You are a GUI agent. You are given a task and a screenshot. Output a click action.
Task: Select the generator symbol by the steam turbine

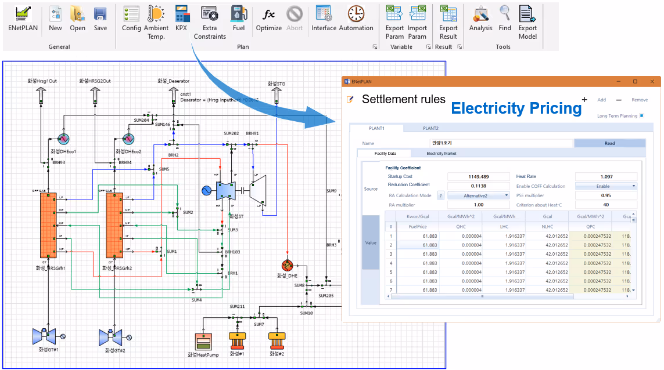(206, 191)
